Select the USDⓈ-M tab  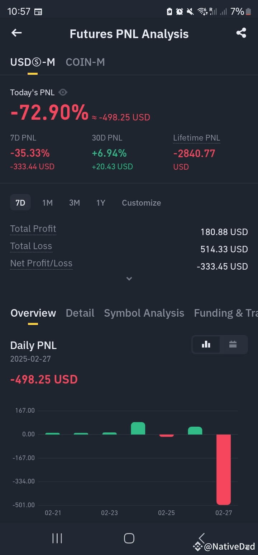(33, 62)
